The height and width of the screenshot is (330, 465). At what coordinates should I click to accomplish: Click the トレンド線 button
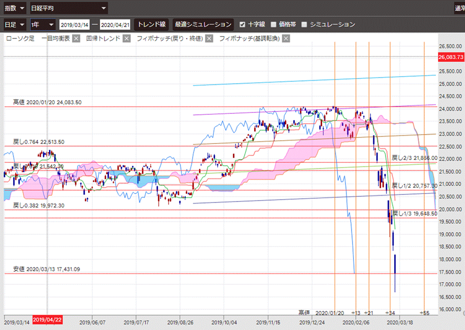tap(151, 25)
